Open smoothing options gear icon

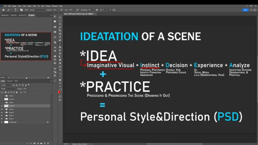(97, 10)
